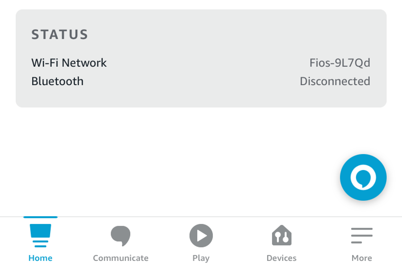Image resolution: width=402 pixels, height=268 pixels.
Task: Click Disconnected to reconnect Bluetooth
Action: (335, 81)
